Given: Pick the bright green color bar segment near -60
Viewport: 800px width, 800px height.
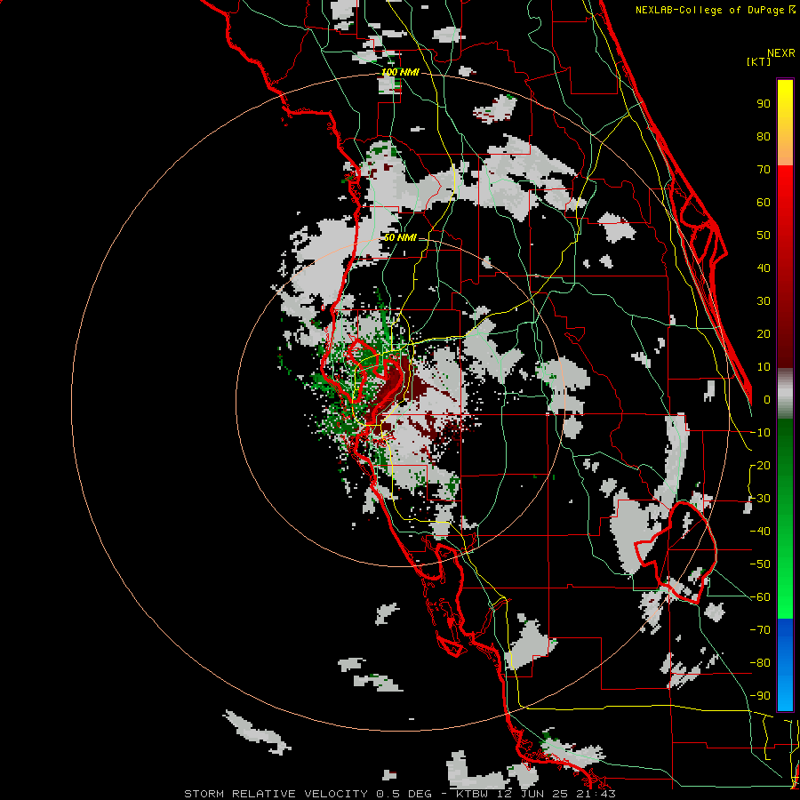Looking at the screenshot, I should pyautogui.click(x=785, y=599).
